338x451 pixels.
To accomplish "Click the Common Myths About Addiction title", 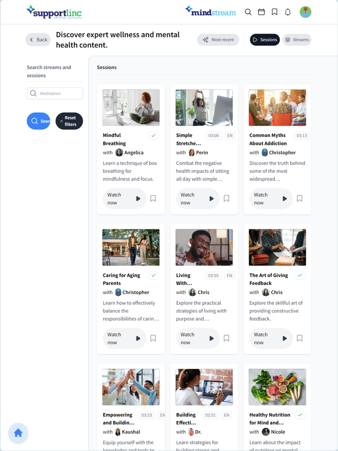I will pos(268,139).
